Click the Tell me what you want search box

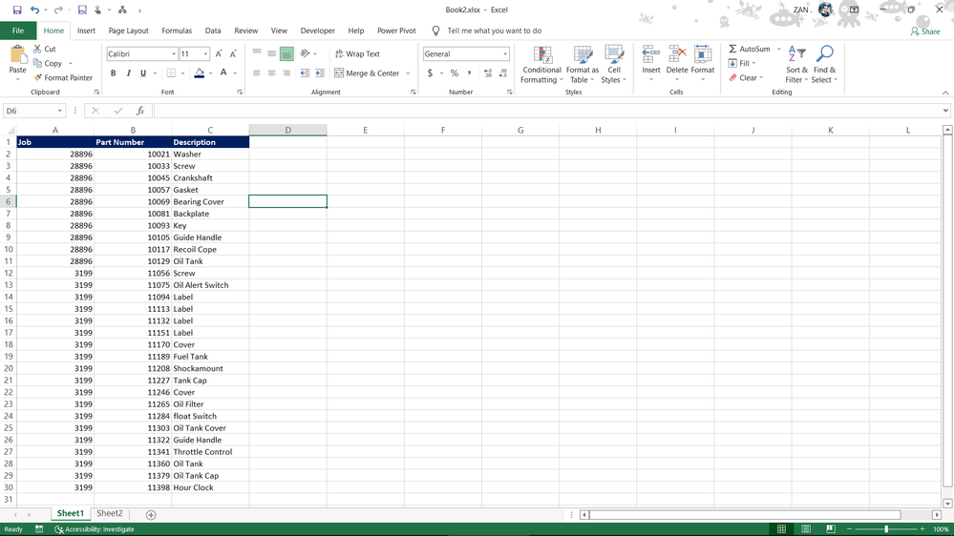tap(494, 31)
